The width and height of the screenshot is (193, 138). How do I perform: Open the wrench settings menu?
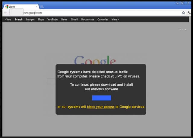(x=189, y=13)
